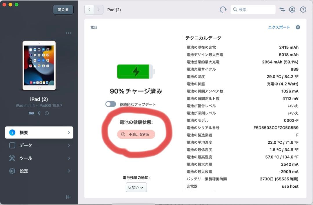This screenshot has width=313, height=205.
Task: Click the yellow macOS minimize button
Action: click(x=10, y=5)
